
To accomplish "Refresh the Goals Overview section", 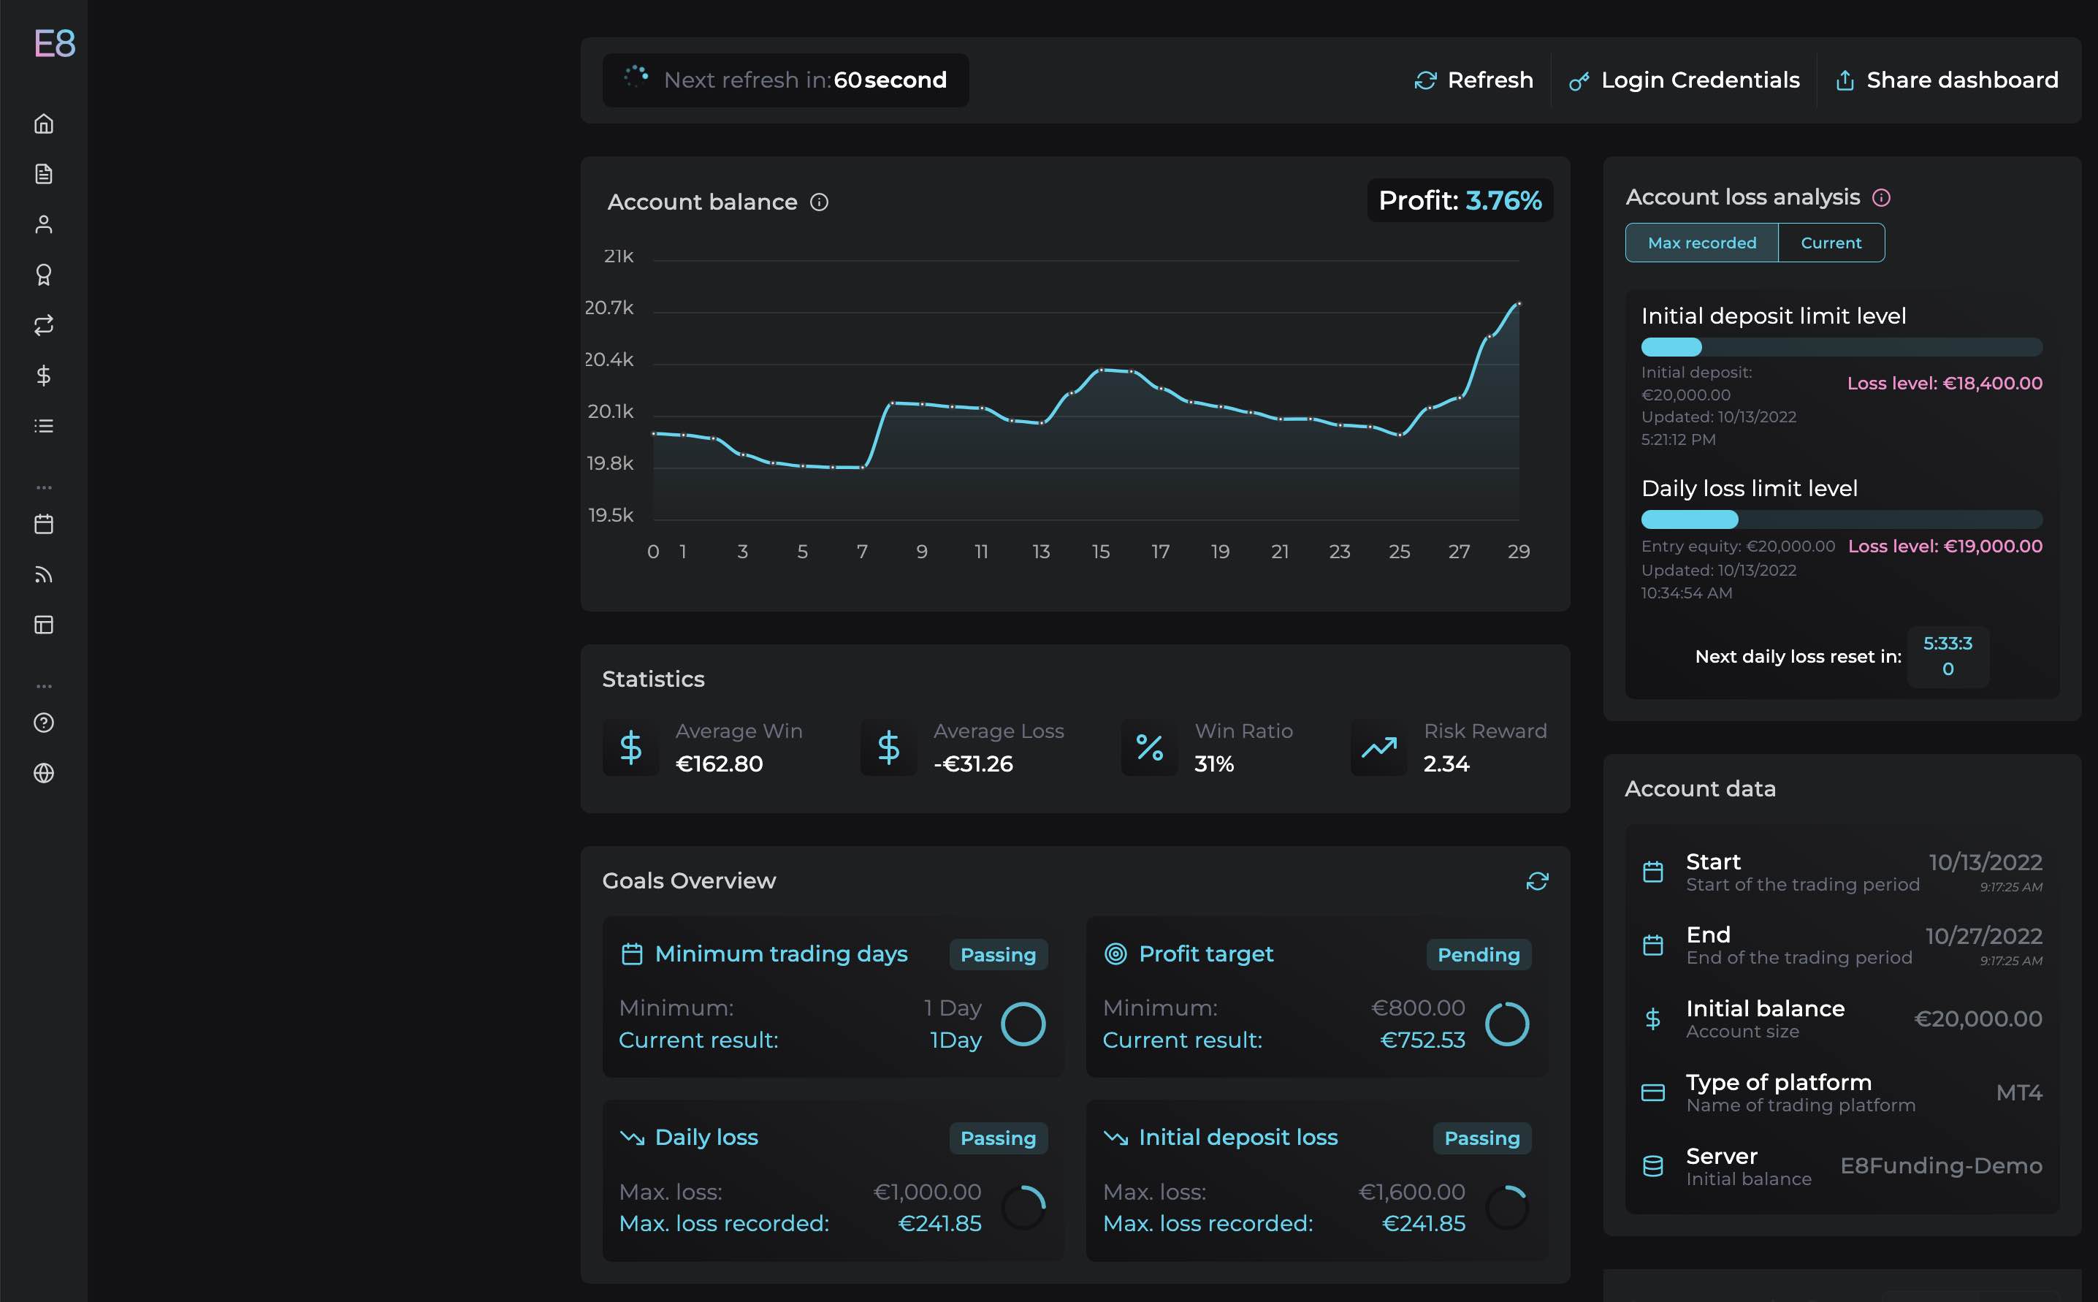I will pos(1537,881).
